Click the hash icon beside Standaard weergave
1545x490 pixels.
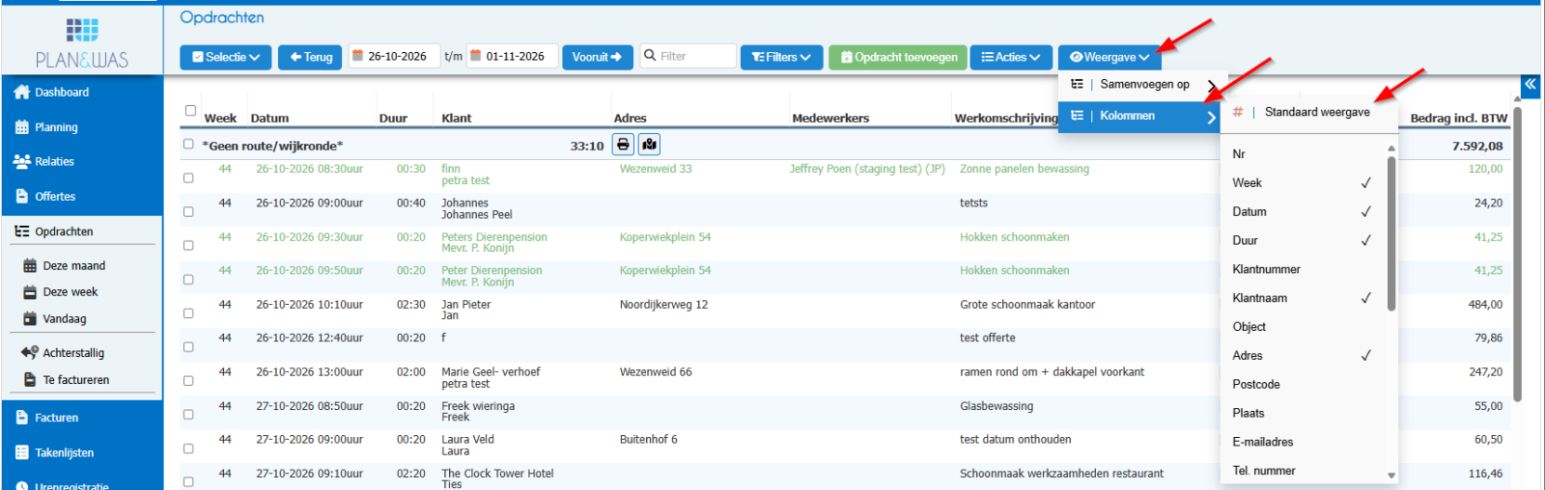[1237, 112]
